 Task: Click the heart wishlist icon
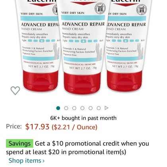point(15,91)
